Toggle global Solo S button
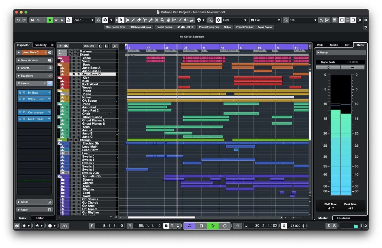Viewport: 382px width, 248px height. pos(38,20)
